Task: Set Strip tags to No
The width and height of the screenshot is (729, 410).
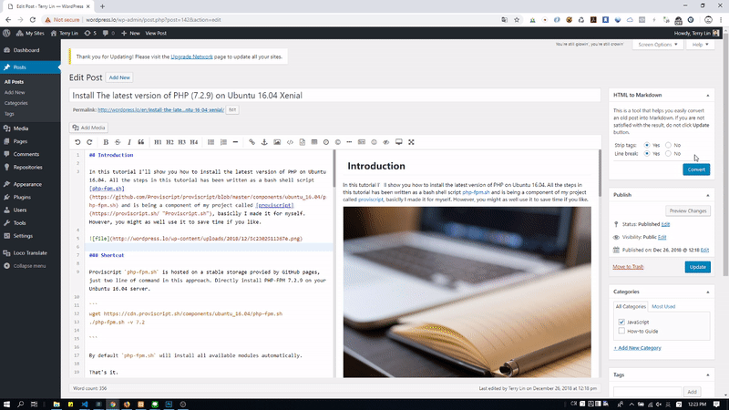Action: click(668, 145)
